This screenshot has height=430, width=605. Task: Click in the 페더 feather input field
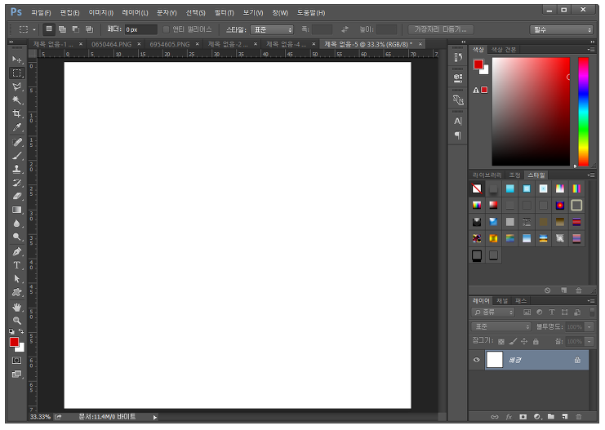pos(140,29)
